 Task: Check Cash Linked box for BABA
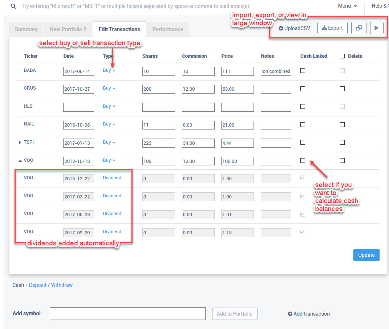coord(303,71)
